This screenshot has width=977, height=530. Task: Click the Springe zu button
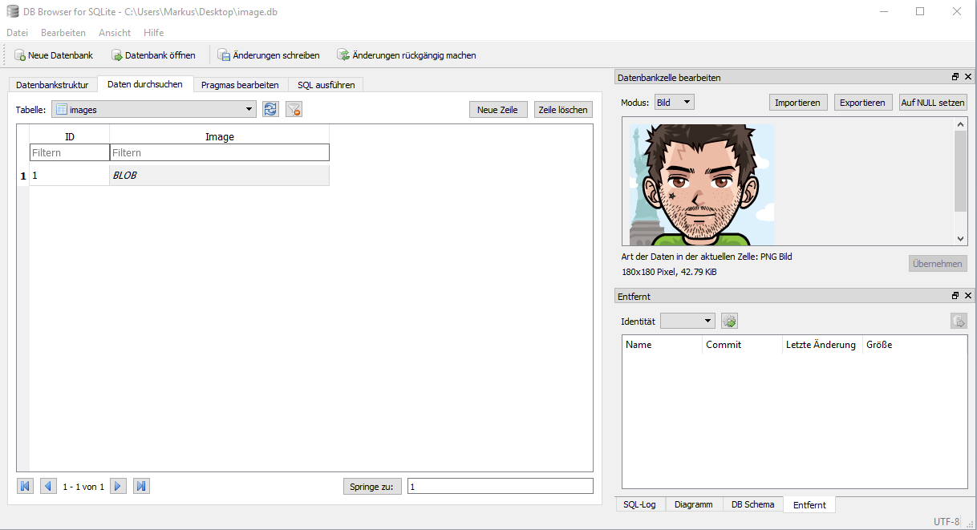[371, 486]
